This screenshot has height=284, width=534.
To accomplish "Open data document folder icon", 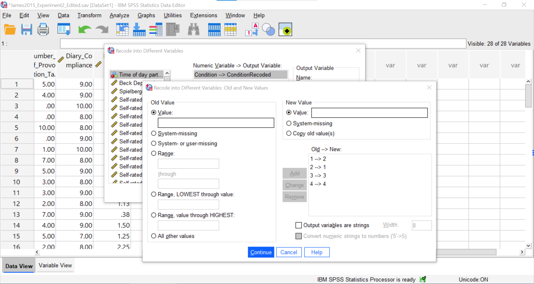I will (x=10, y=29).
